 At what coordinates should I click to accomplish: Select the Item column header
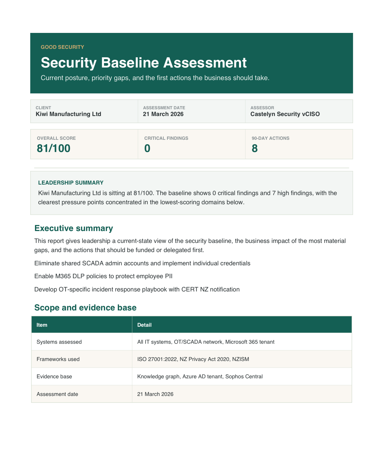pyautogui.click(x=42, y=325)
